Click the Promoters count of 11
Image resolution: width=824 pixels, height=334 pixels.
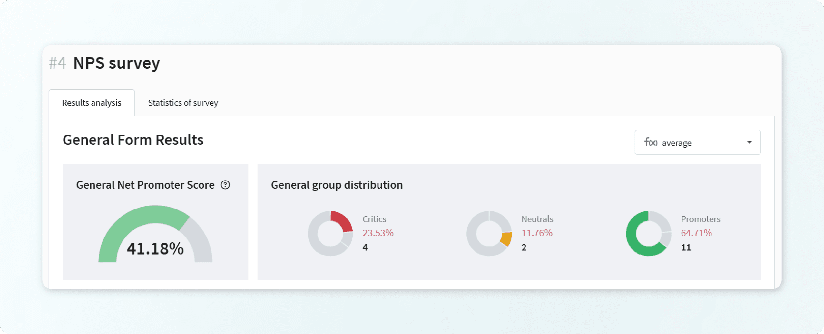[x=686, y=247]
